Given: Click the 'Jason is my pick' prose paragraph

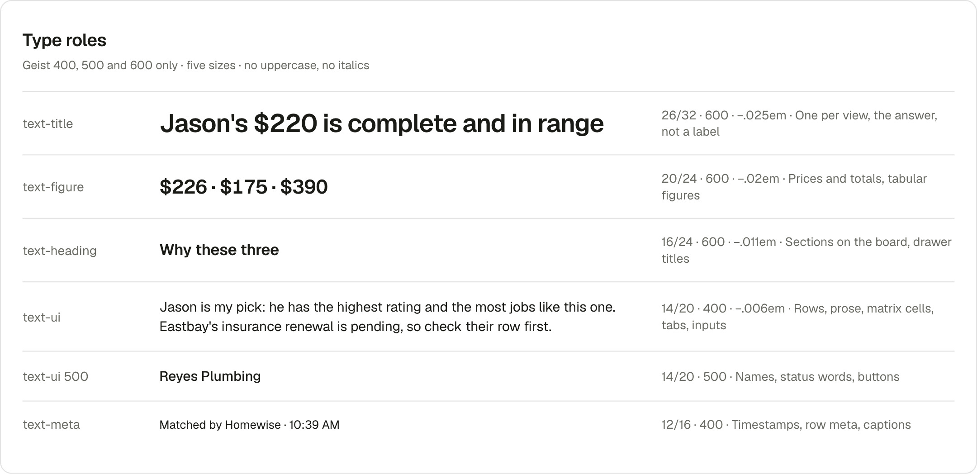Looking at the screenshot, I should (388, 317).
